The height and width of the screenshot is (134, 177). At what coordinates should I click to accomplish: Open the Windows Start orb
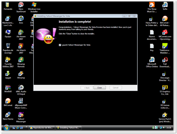pos(6,128)
